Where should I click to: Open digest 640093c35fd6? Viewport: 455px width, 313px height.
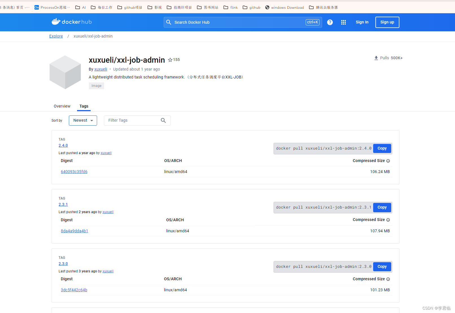74,172
